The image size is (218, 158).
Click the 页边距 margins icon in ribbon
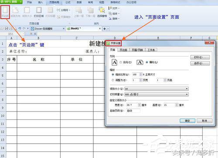tap(5, 12)
